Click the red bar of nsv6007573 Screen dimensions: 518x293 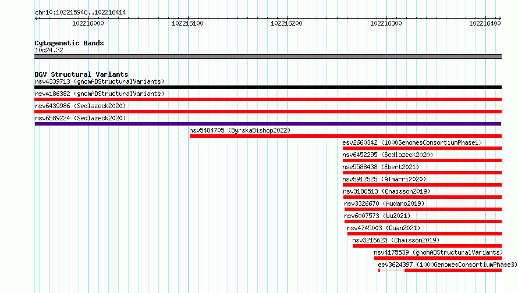423,221
